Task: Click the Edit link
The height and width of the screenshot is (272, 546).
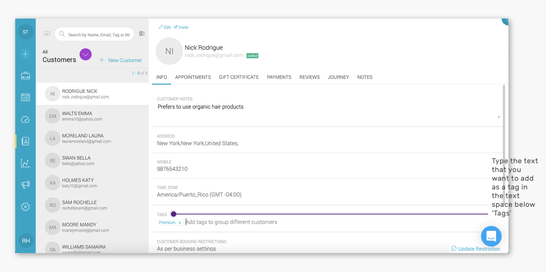Action: coord(165,27)
